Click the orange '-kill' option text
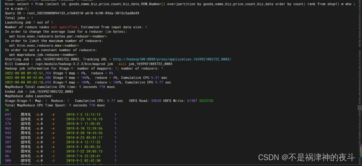This screenshot has height=166, width=362. coord(122,64)
